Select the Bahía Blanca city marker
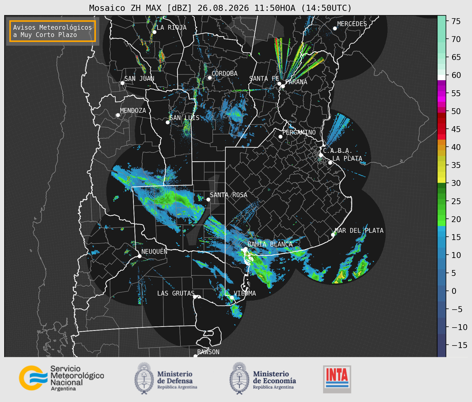 pos(245,249)
